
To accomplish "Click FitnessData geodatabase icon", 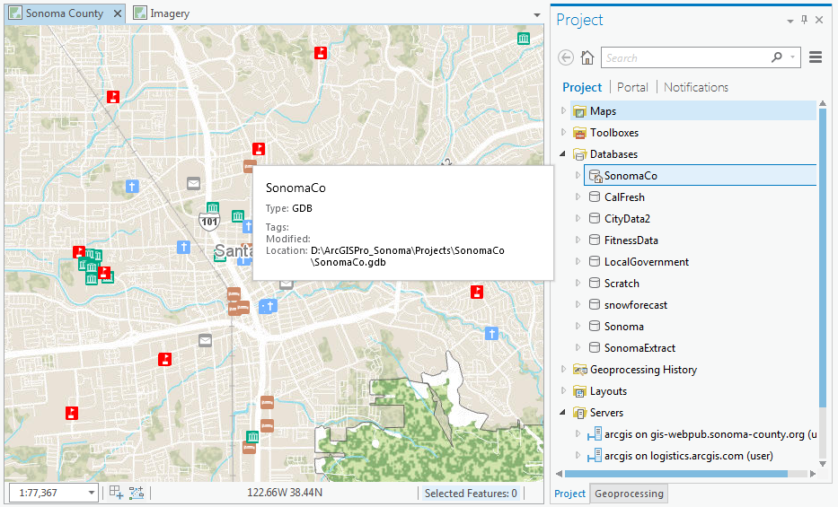I will [x=595, y=240].
